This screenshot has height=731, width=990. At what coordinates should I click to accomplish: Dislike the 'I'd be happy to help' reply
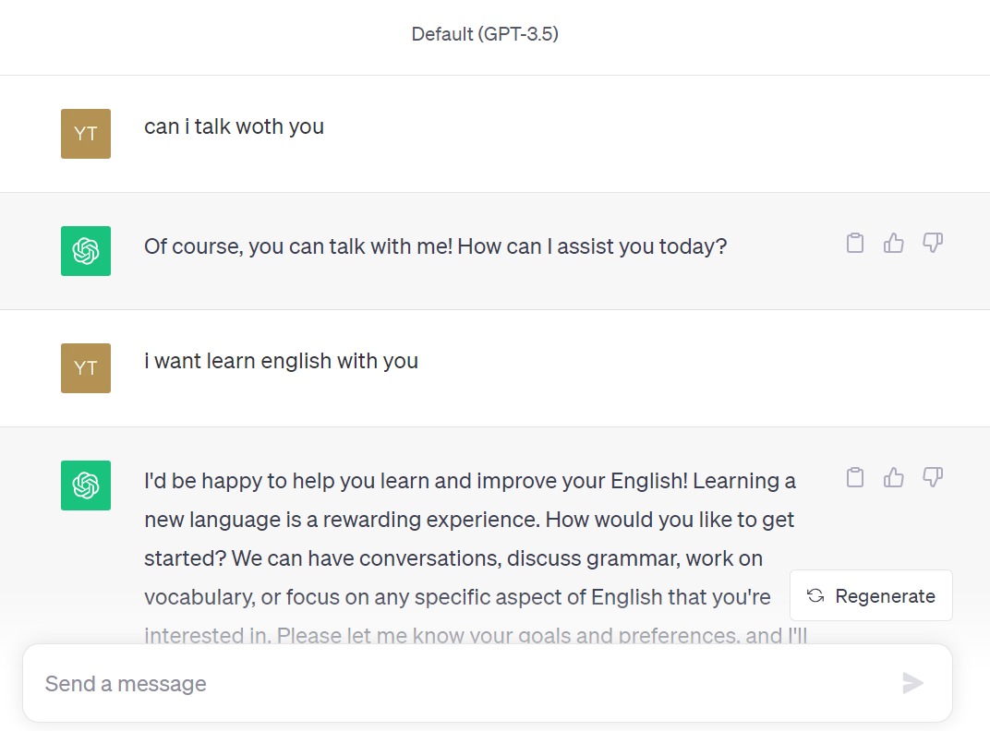click(x=933, y=477)
